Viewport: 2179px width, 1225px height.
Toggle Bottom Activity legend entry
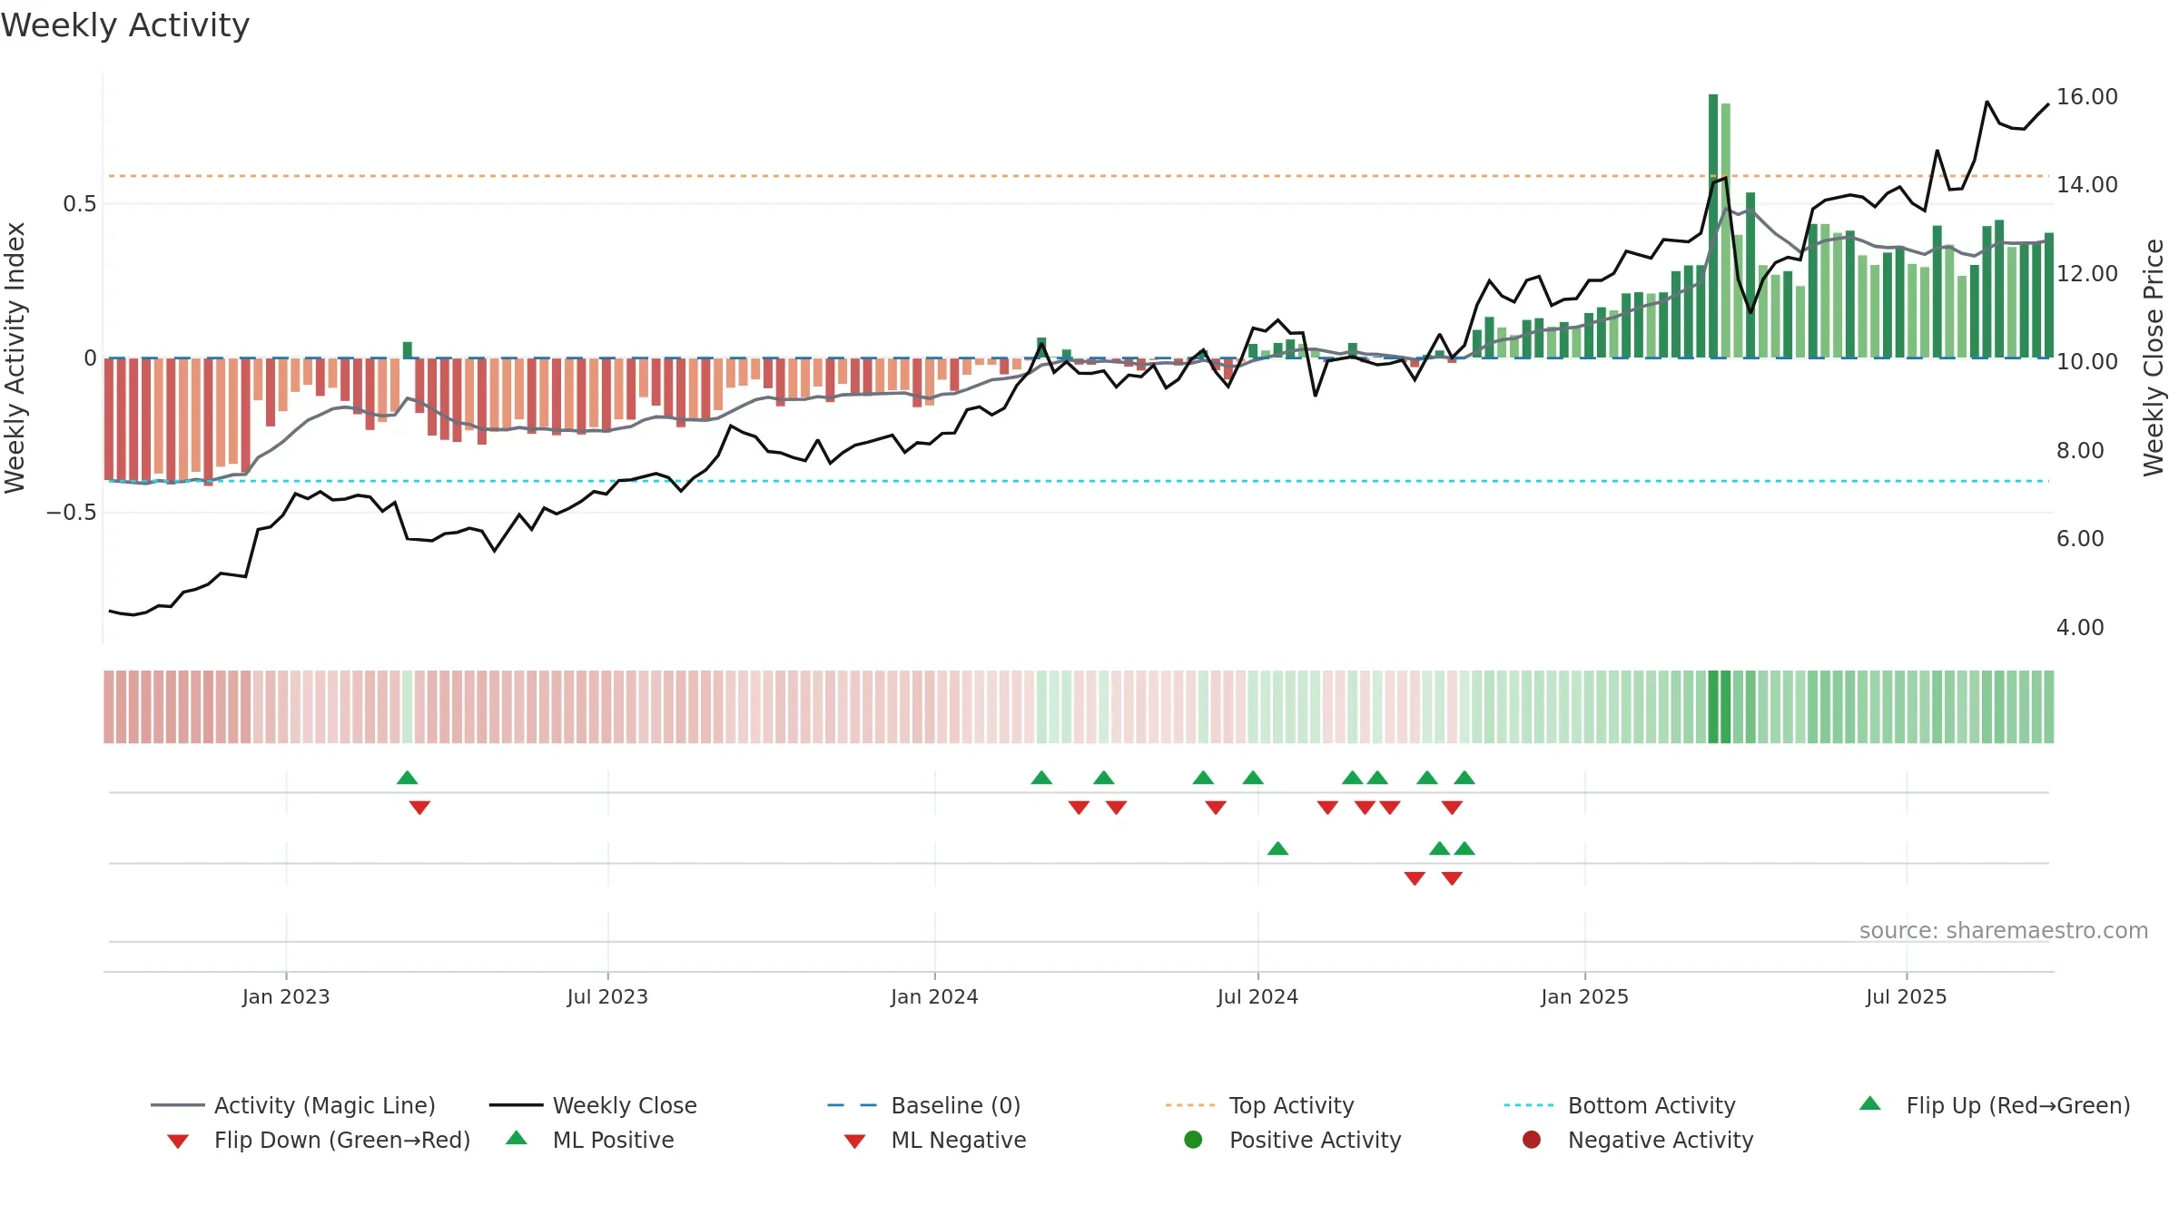[x=1620, y=1105]
